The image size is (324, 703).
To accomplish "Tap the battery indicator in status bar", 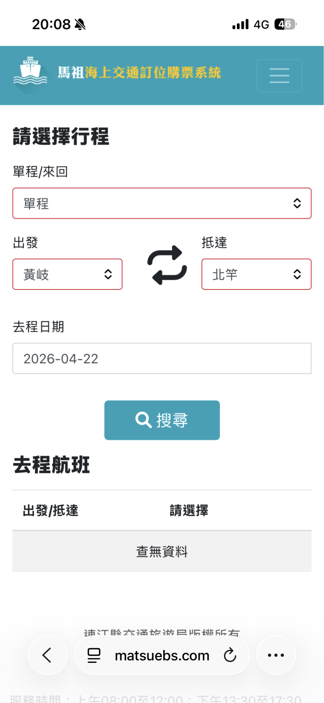I will (285, 24).
